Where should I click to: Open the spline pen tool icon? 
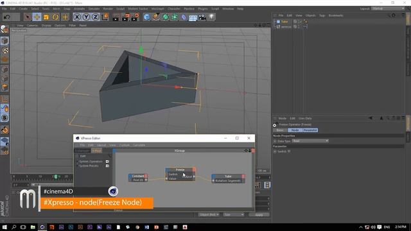click(156, 17)
